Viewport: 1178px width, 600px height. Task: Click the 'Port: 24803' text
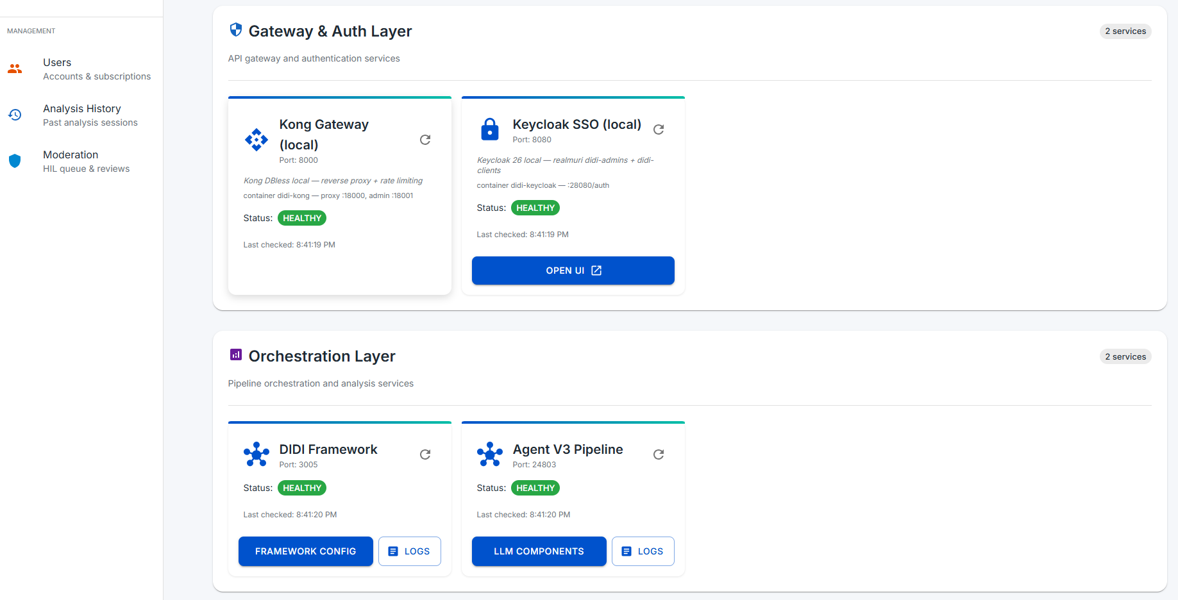point(535,465)
